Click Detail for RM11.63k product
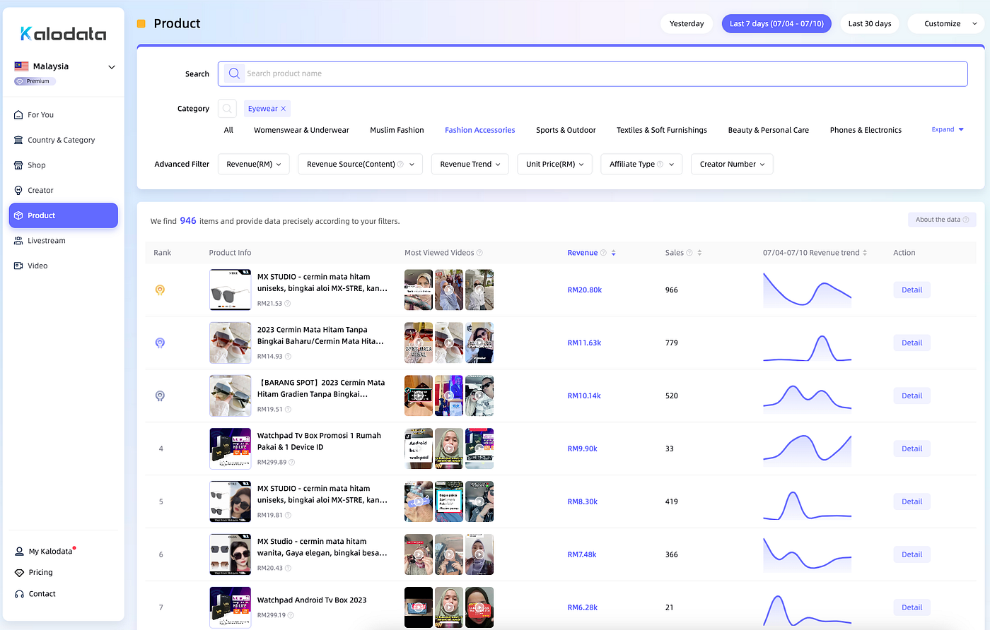The image size is (990, 630). (912, 343)
